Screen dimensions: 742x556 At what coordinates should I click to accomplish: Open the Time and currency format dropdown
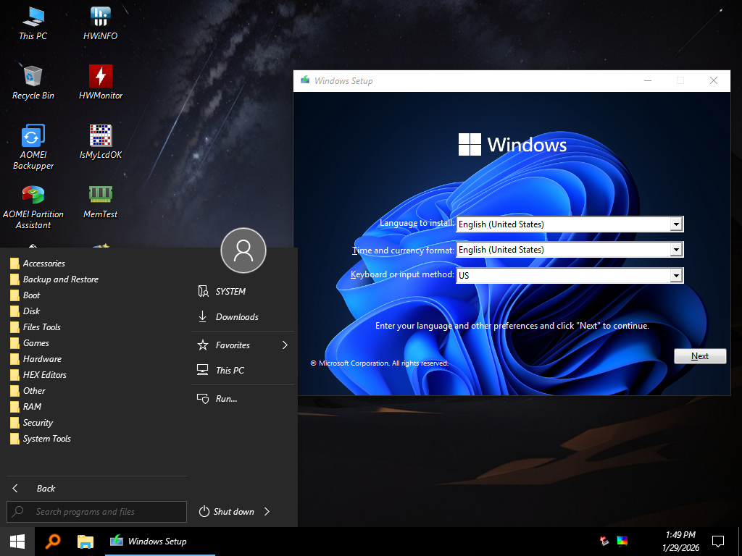[x=676, y=250]
